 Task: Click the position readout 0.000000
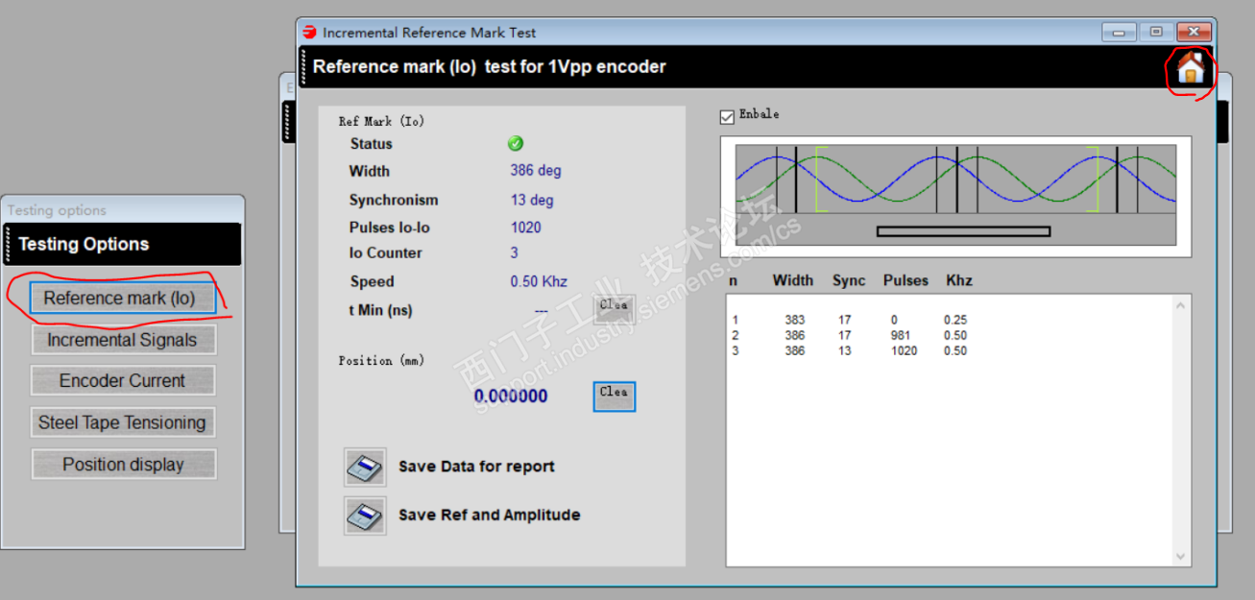coord(511,396)
